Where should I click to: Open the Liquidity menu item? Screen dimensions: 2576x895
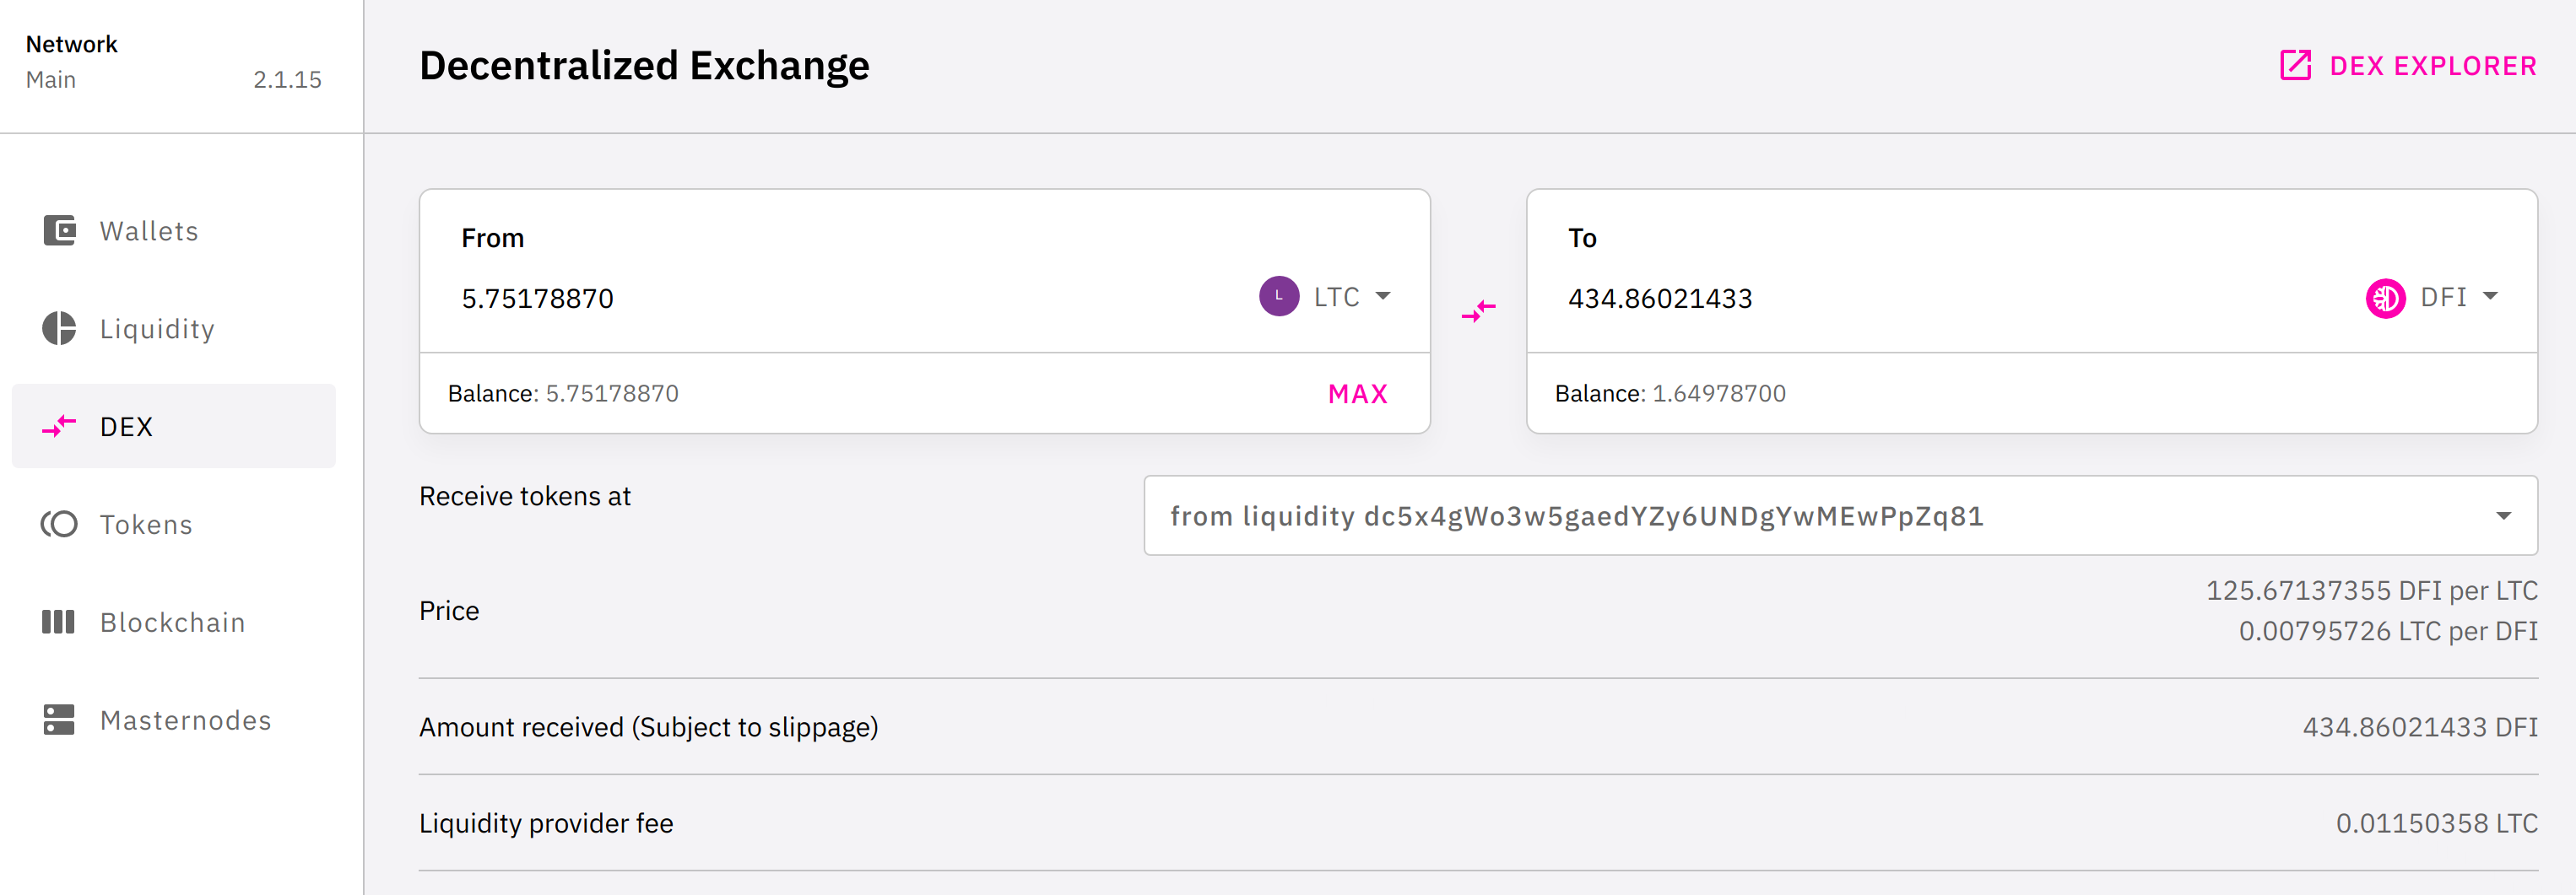click(x=174, y=329)
